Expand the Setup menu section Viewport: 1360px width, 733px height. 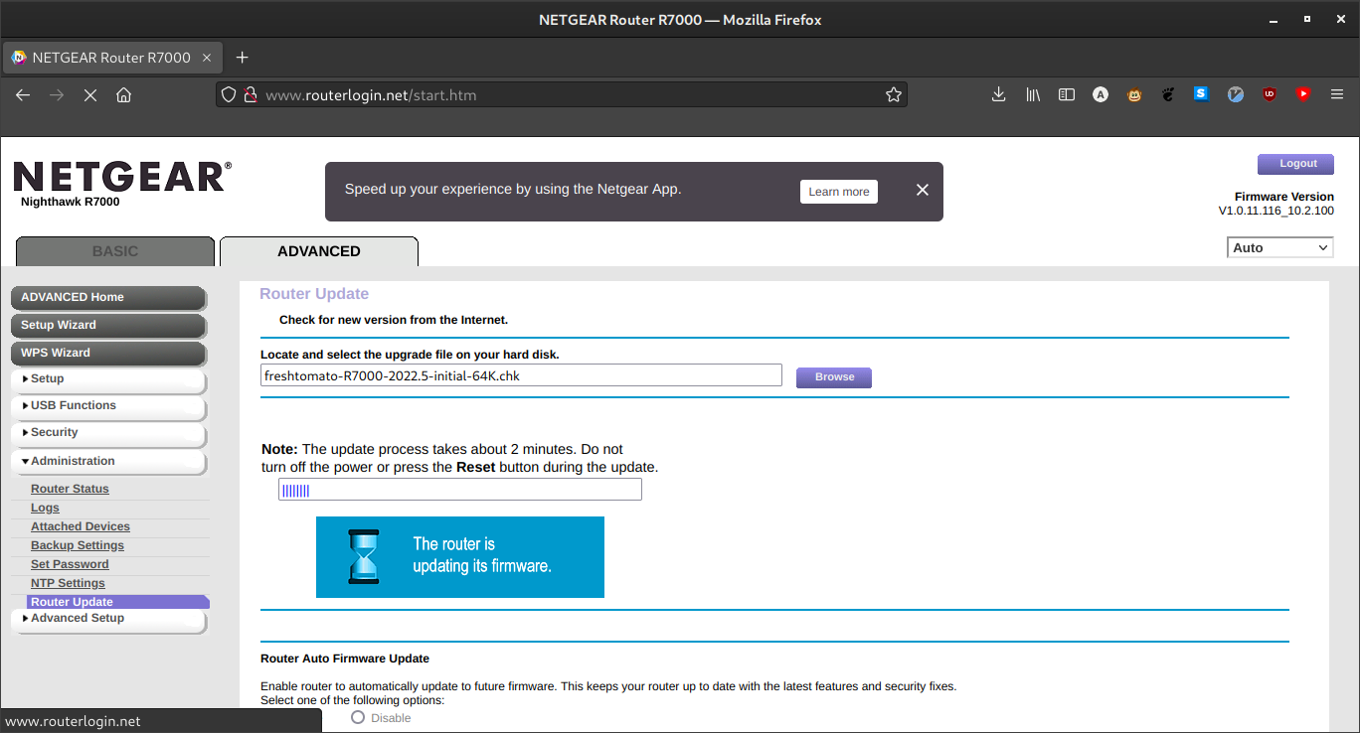(x=108, y=379)
